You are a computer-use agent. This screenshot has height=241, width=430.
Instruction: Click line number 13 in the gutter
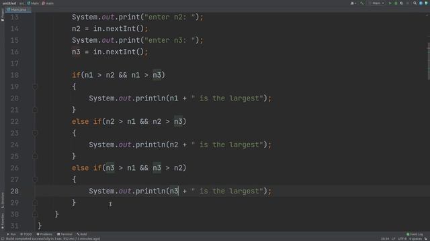click(x=14, y=17)
